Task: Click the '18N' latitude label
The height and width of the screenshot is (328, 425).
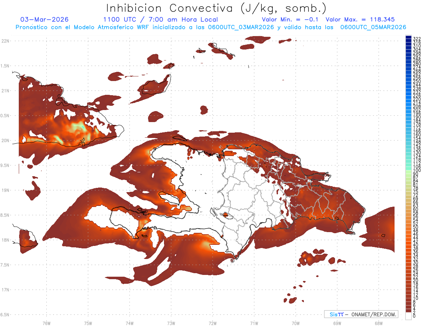Action: pos(5,240)
